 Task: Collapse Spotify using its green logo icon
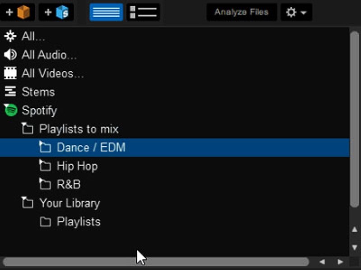click(x=11, y=110)
